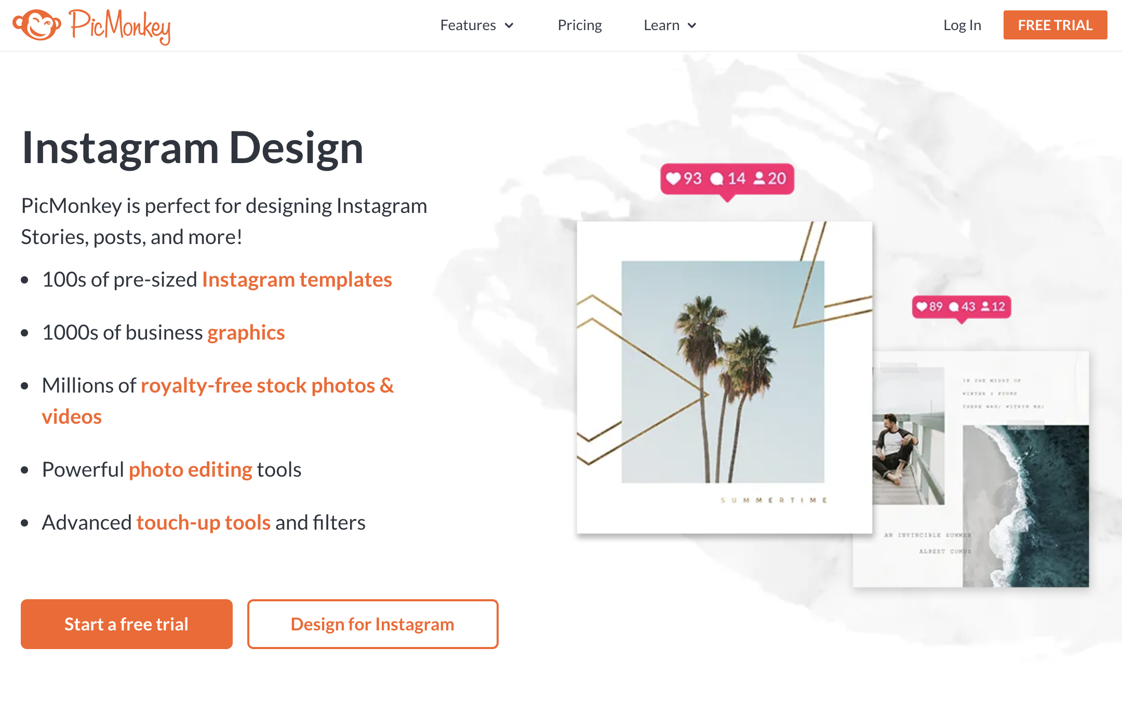This screenshot has height=701, width=1122.
Task: Select the Summertime palm tree template thumbnail
Action: pyautogui.click(x=724, y=378)
